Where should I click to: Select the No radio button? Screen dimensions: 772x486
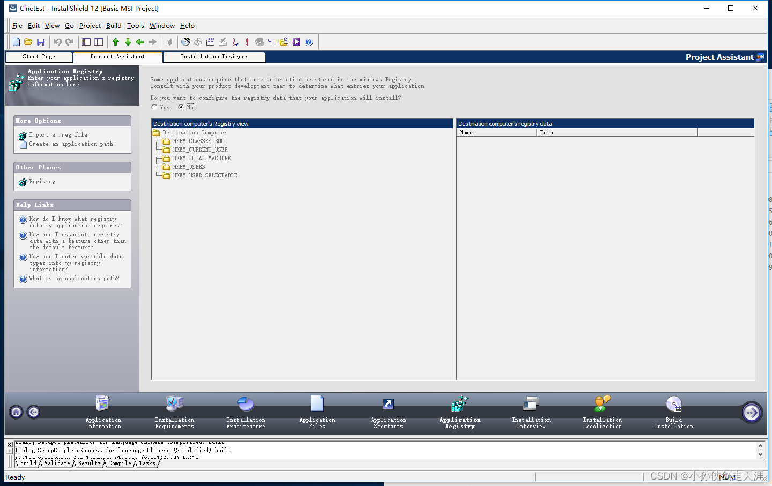pyautogui.click(x=181, y=107)
